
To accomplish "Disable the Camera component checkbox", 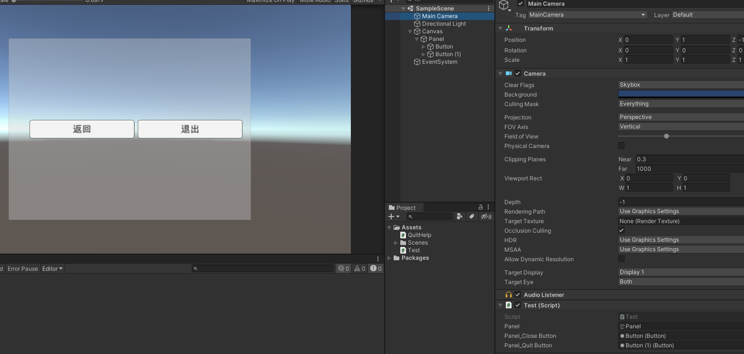I will (x=518, y=74).
